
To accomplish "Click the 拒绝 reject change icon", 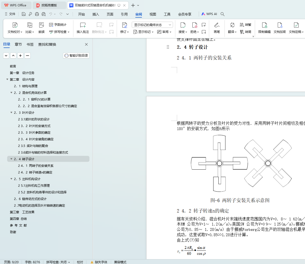I will [194, 25].
